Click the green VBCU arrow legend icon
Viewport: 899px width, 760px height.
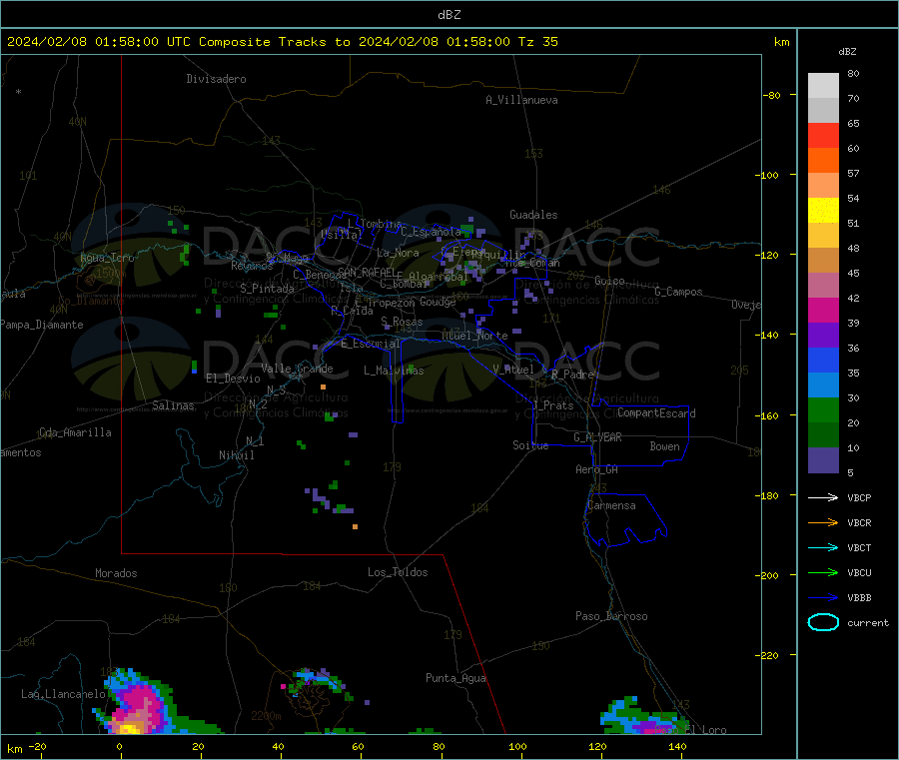(x=823, y=572)
